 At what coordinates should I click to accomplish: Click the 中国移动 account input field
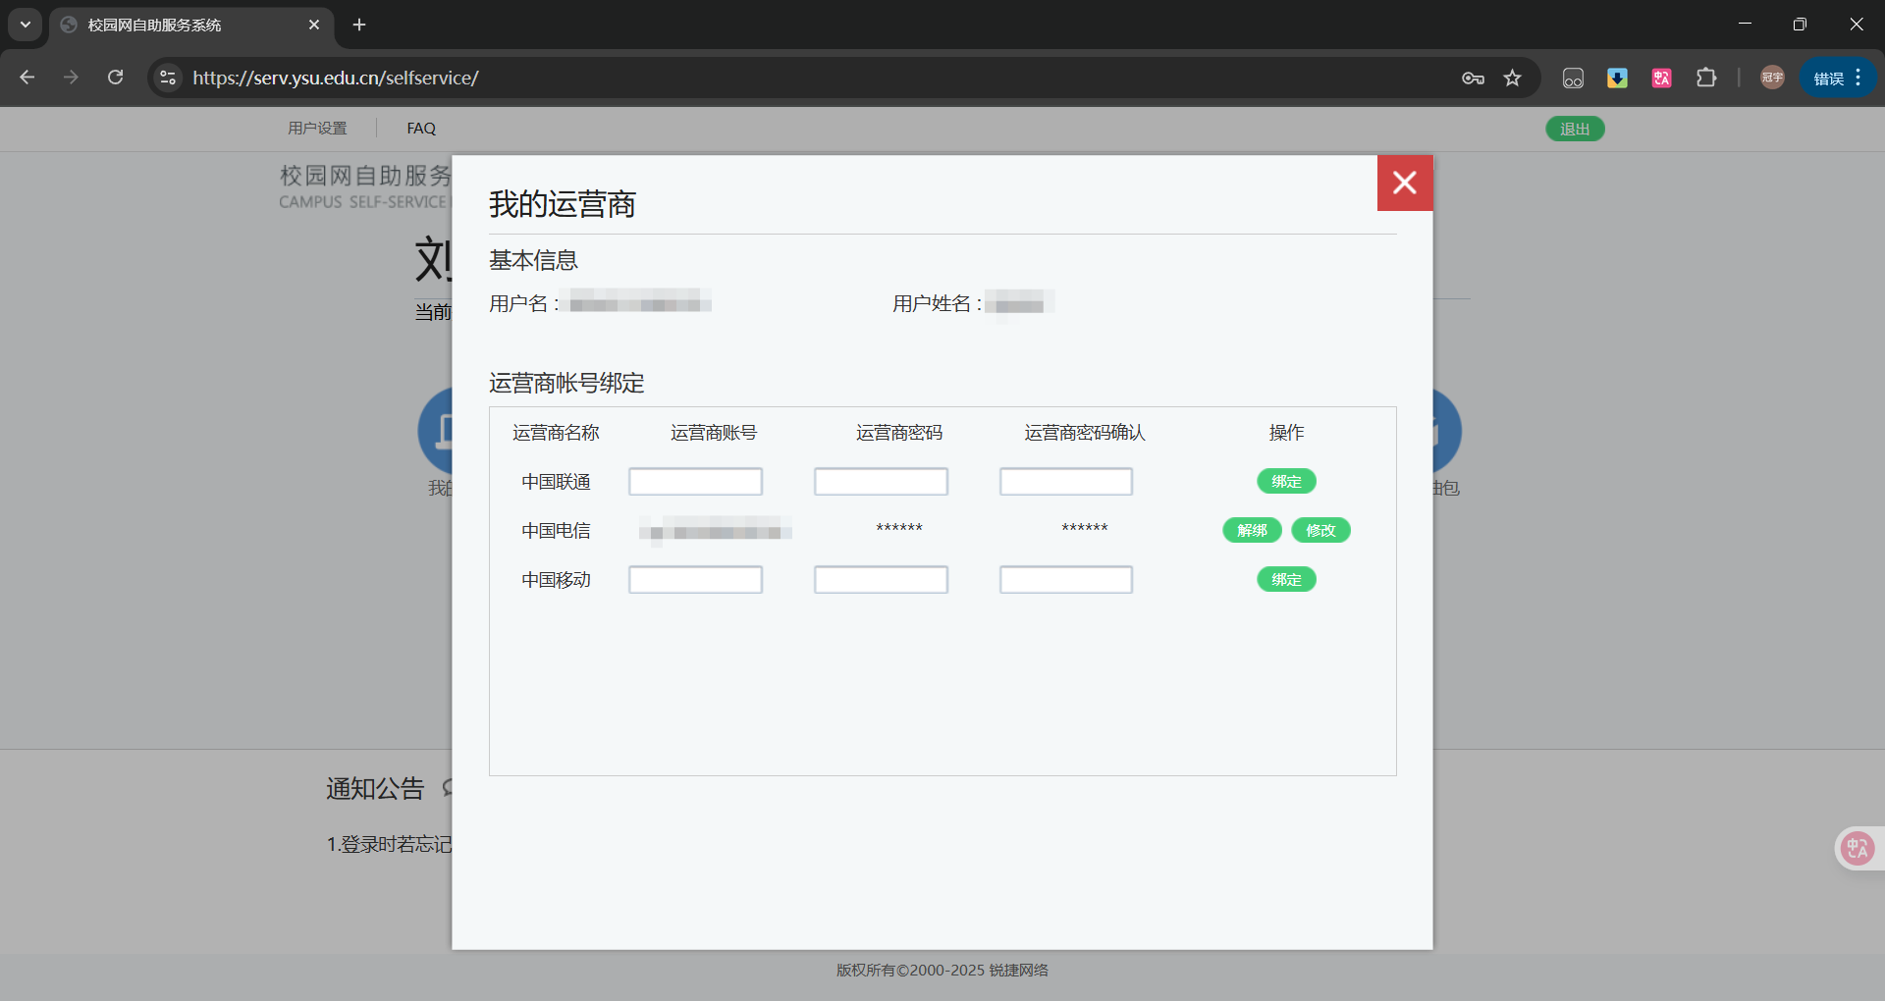(x=695, y=579)
